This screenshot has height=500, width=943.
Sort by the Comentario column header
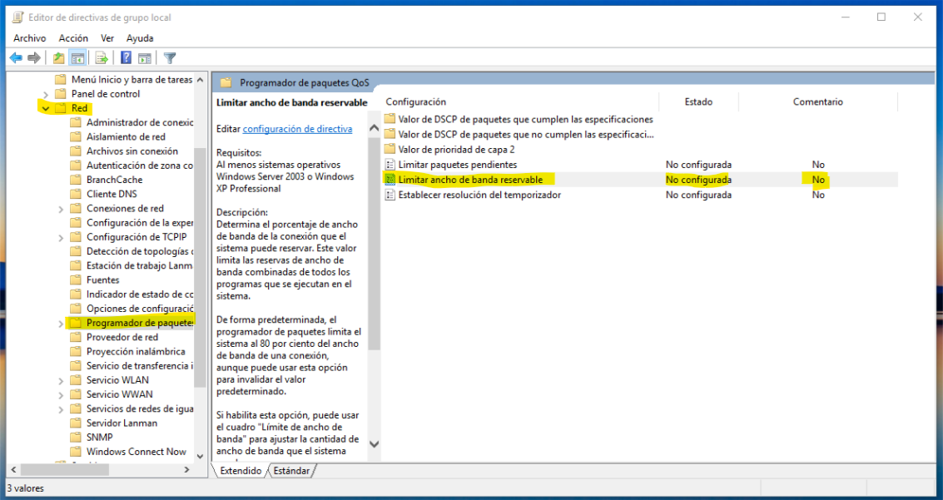(x=817, y=101)
